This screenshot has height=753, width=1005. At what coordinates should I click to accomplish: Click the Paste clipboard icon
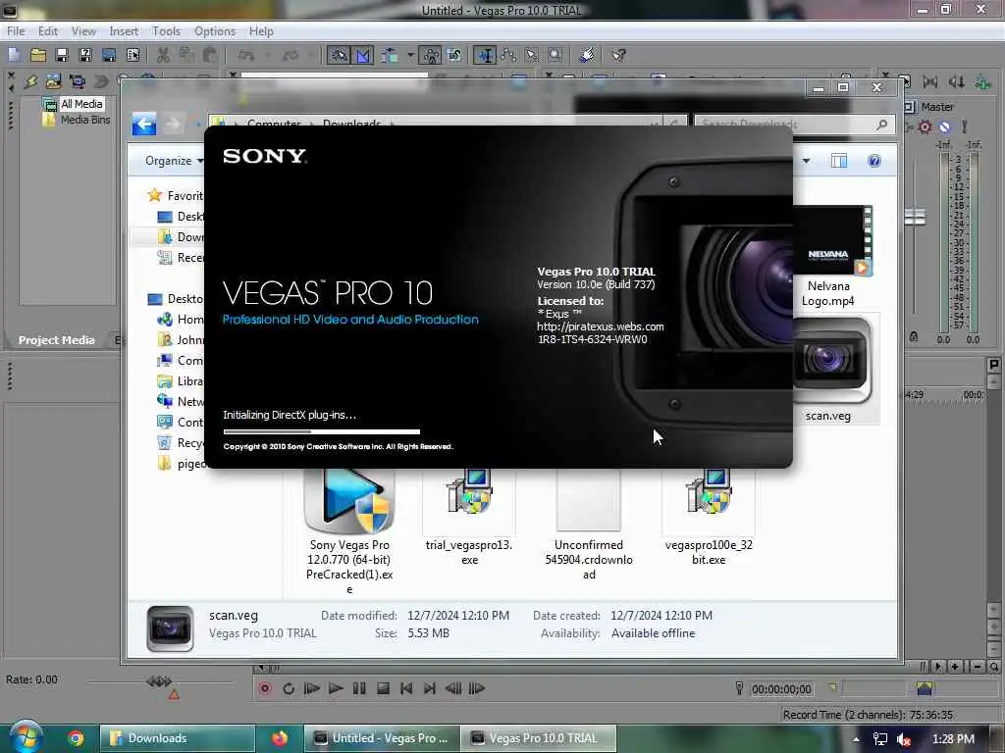click(210, 55)
